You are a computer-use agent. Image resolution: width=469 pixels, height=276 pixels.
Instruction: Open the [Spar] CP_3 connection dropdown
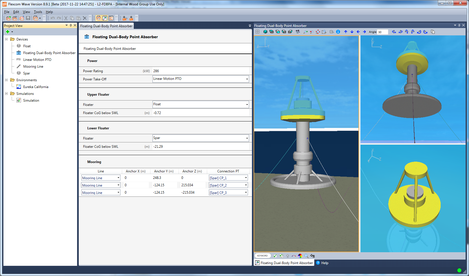coord(246,192)
